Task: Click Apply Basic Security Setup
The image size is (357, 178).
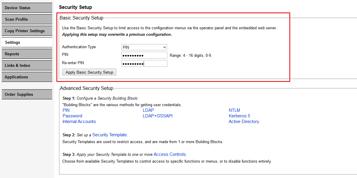Action: coord(89,72)
